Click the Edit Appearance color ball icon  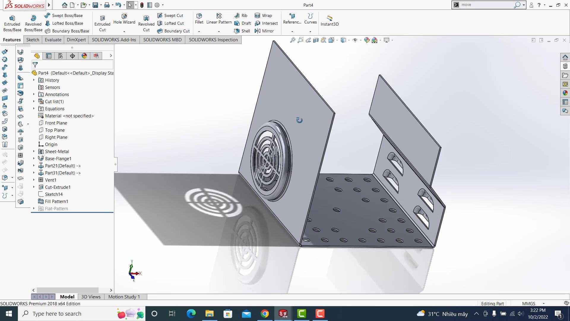[367, 40]
